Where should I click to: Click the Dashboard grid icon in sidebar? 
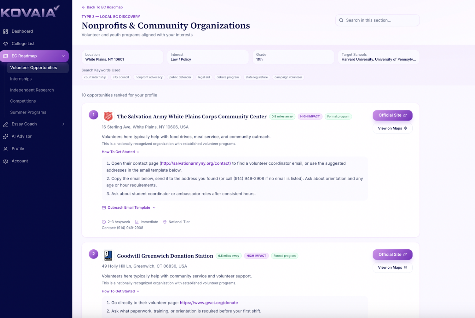[x=5, y=31]
